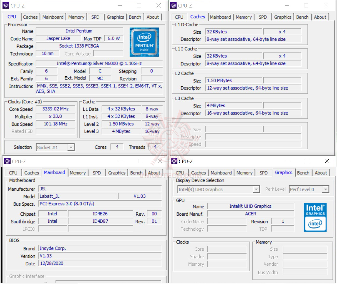Open Bench tab in the CPU window
Viewport: 337px width, 284px height.
[135, 17]
